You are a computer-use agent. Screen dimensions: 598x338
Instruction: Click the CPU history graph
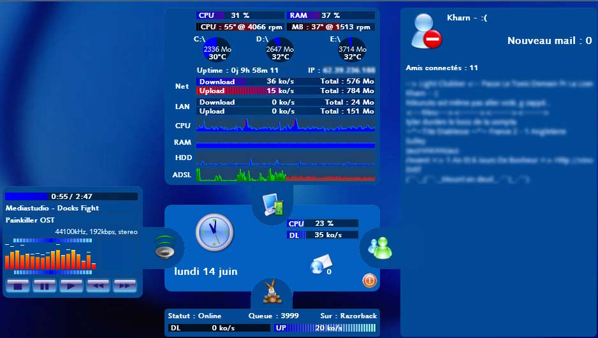(x=285, y=125)
